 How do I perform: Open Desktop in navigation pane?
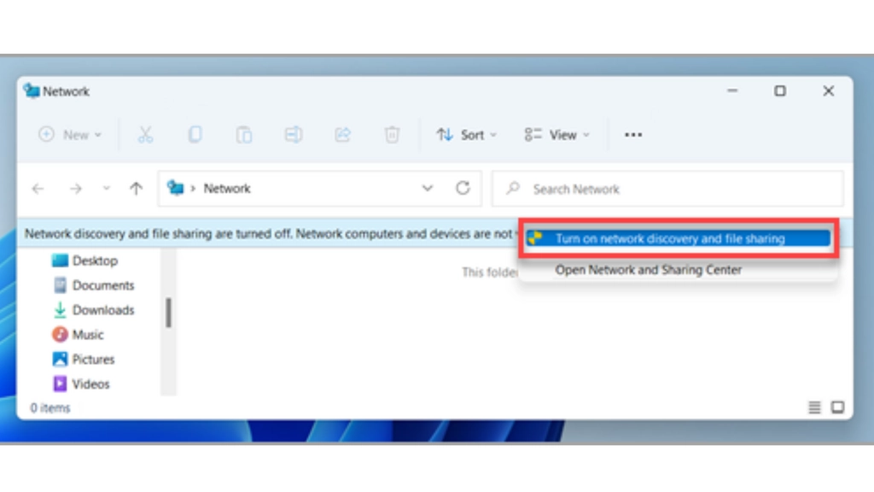[x=84, y=261]
